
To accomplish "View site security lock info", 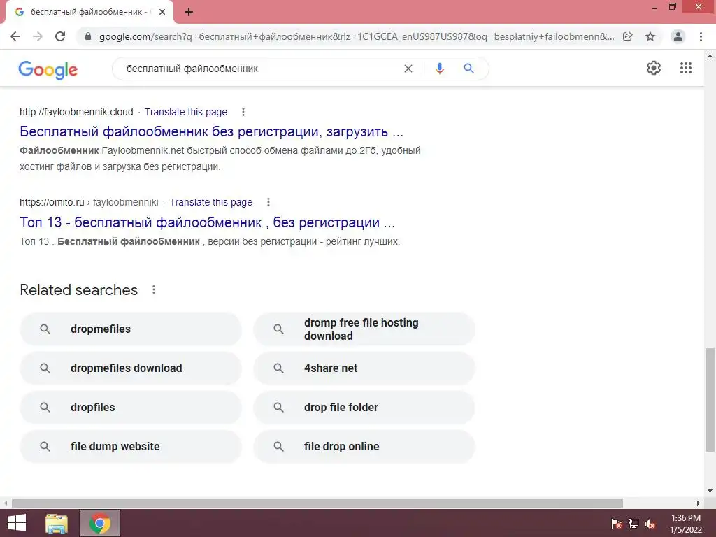I will click(88, 36).
